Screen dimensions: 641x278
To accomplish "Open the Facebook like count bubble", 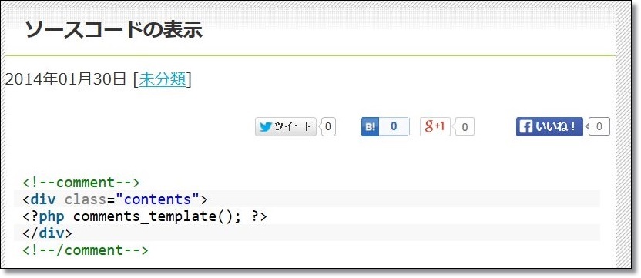I will (599, 127).
